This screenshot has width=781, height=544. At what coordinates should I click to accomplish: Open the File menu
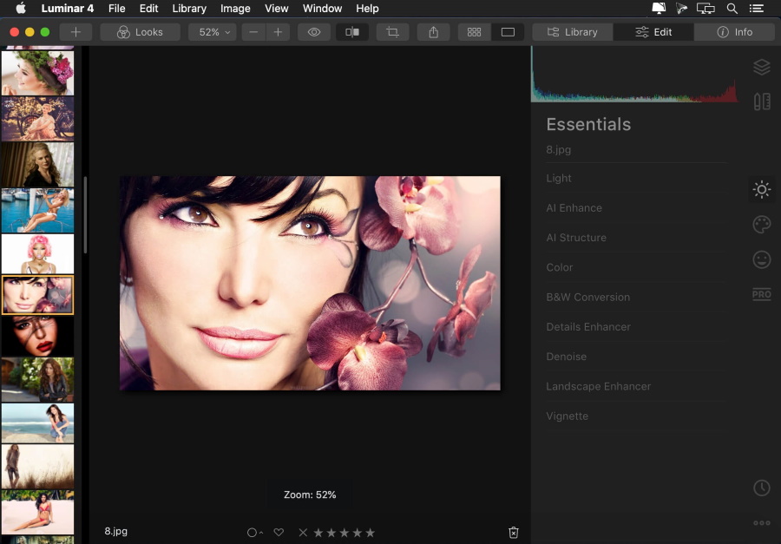116,9
